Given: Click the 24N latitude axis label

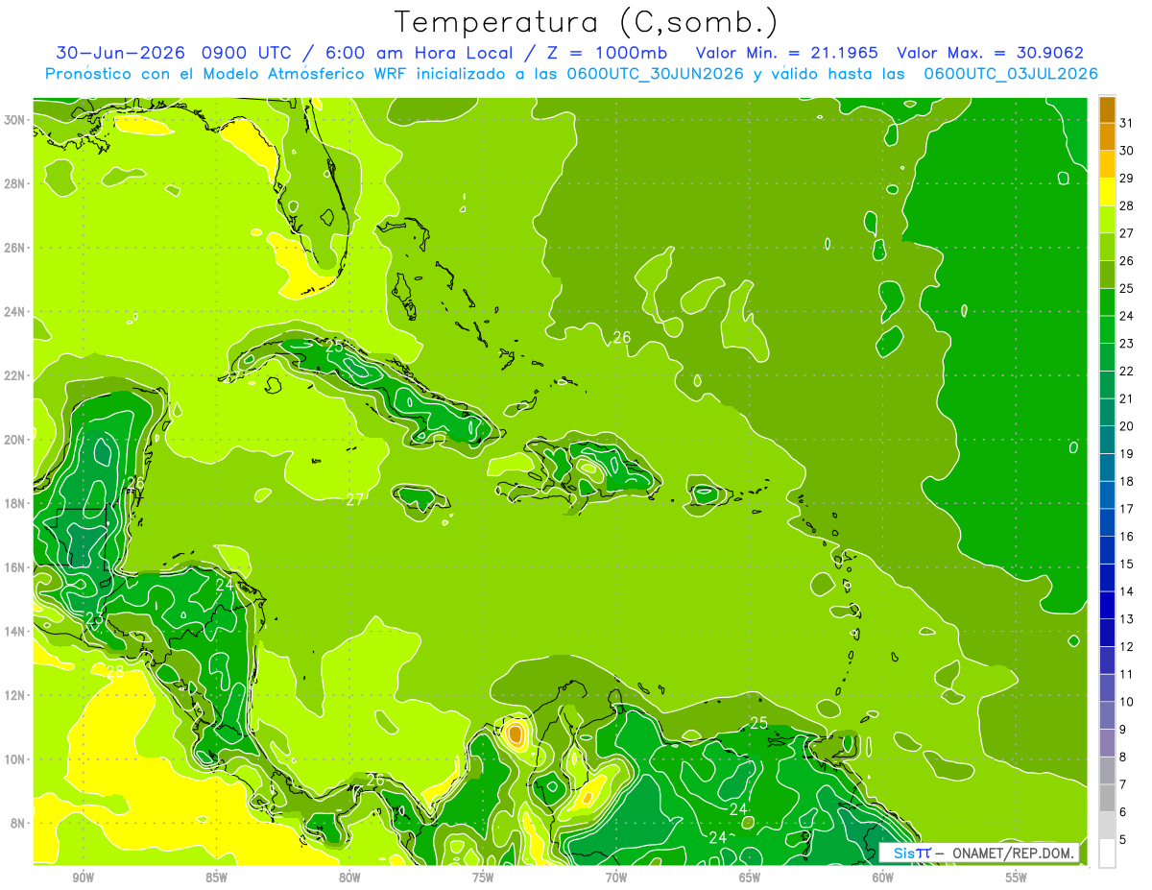Looking at the screenshot, I should click(x=16, y=312).
